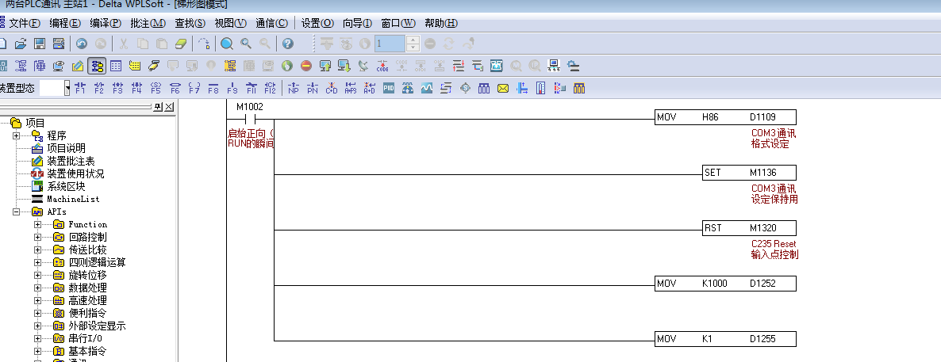Click the write-to-PLC download icon
This screenshot has width=941, height=362.
(x=344, y=66)
